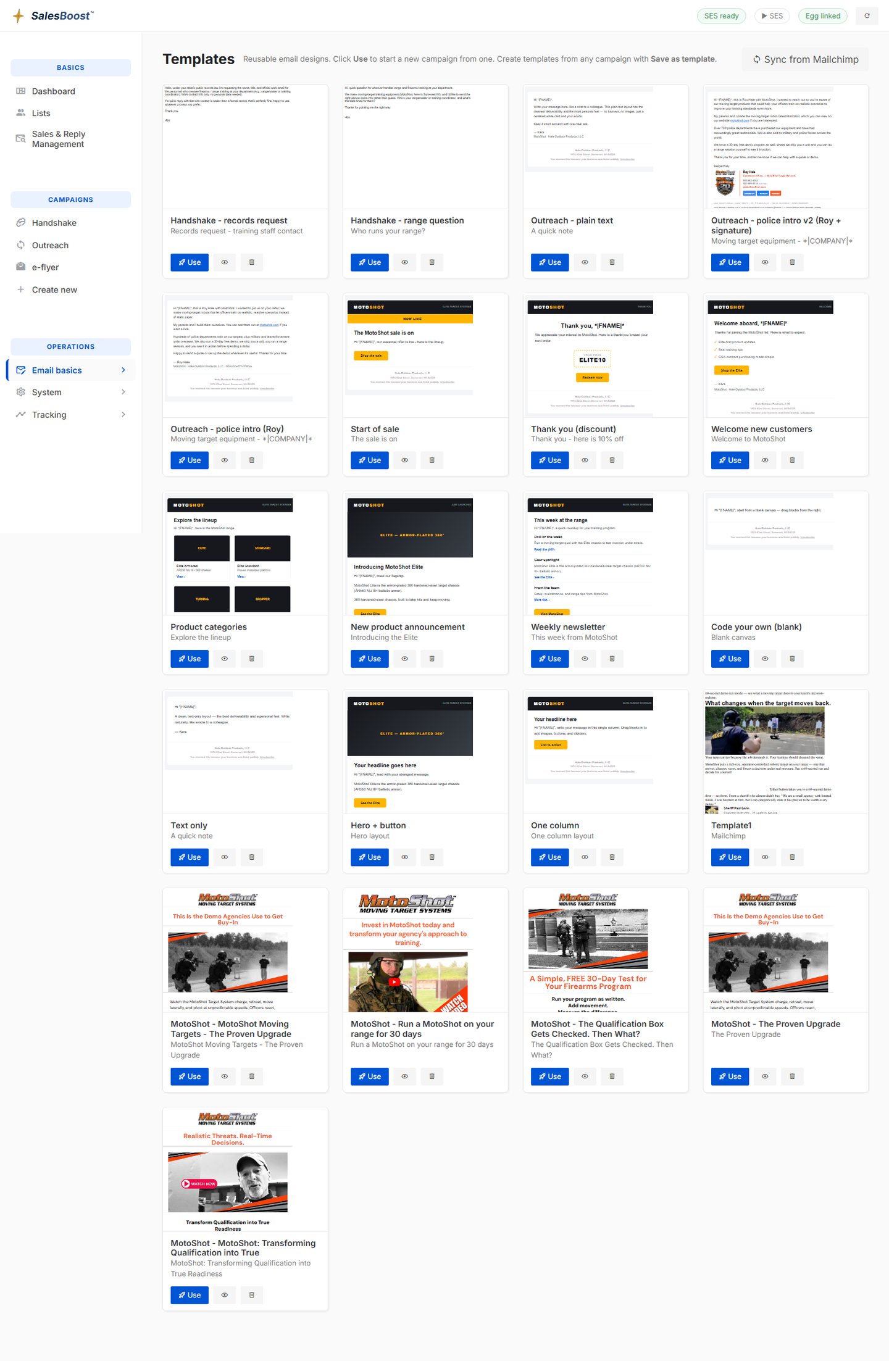Viewport: 889px width, 1361px height.
Task: Use the New product announcement template
Action: [x=370, y=659]
